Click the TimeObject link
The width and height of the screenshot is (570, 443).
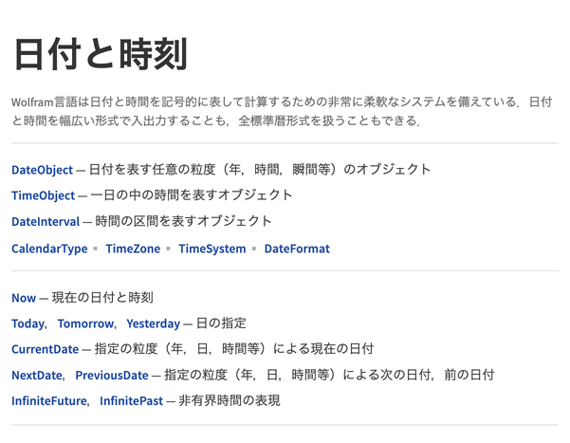click(x=43, y=195)
